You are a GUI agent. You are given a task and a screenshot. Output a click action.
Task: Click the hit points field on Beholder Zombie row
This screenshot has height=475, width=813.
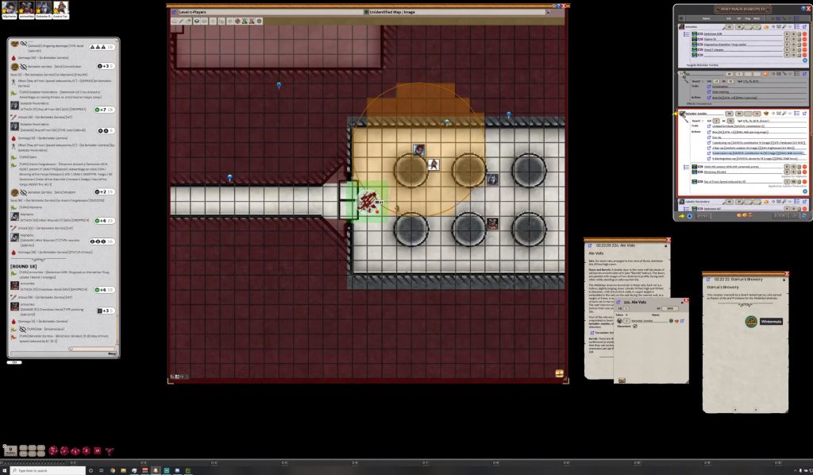pyautogui.click(x=739, y=114)
